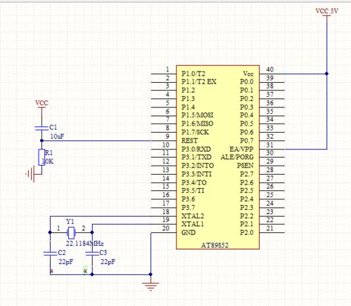This screenshot has width=351, height=306.
Task: Click the ground symbol below pin 20 wire
Action: click(x=151, y=286)
